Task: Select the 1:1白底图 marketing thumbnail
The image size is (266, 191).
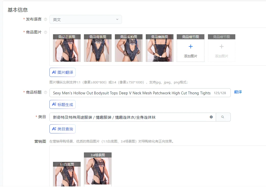Action: [x=67, y=174]
